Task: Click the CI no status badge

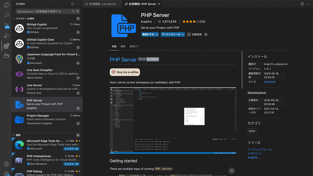Action: [x=148, y=59]
